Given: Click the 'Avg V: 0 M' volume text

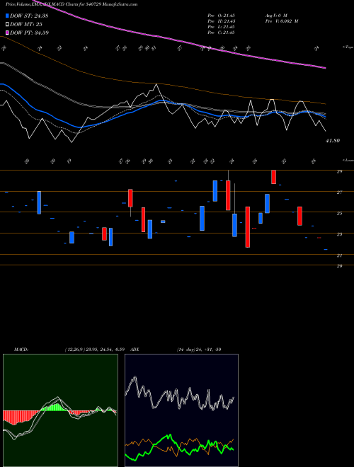Looking at the screenshot, I should tap(276, 16).
